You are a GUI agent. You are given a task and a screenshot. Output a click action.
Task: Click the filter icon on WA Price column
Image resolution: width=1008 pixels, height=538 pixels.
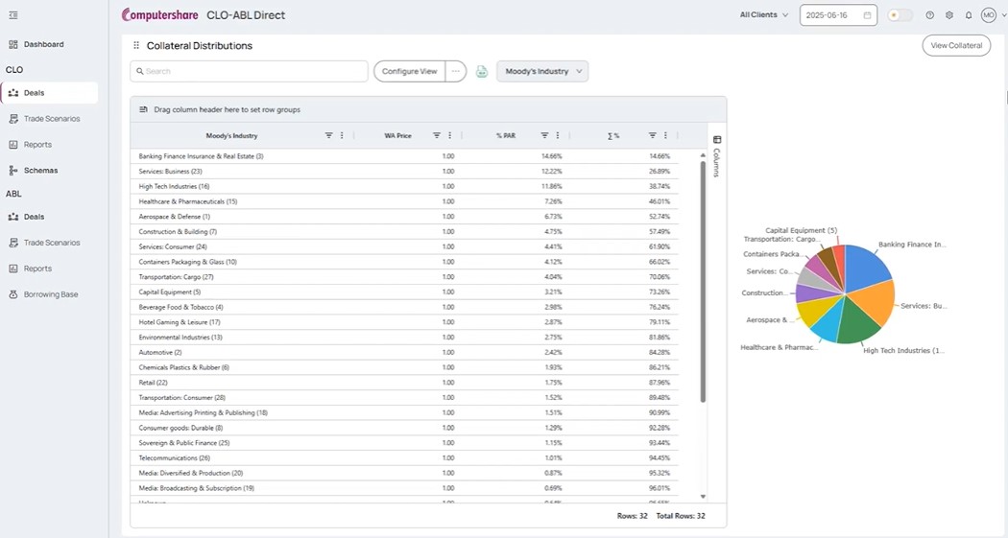[437, 136]
